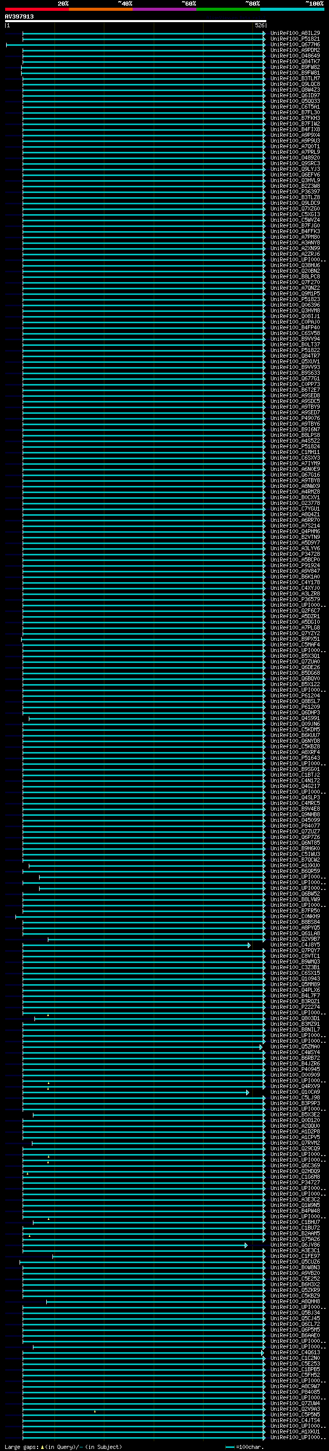Screen dimensions: 329x1451
Task: Select the UniRef100_P36397 label
Action: click(x=295, y=191)
